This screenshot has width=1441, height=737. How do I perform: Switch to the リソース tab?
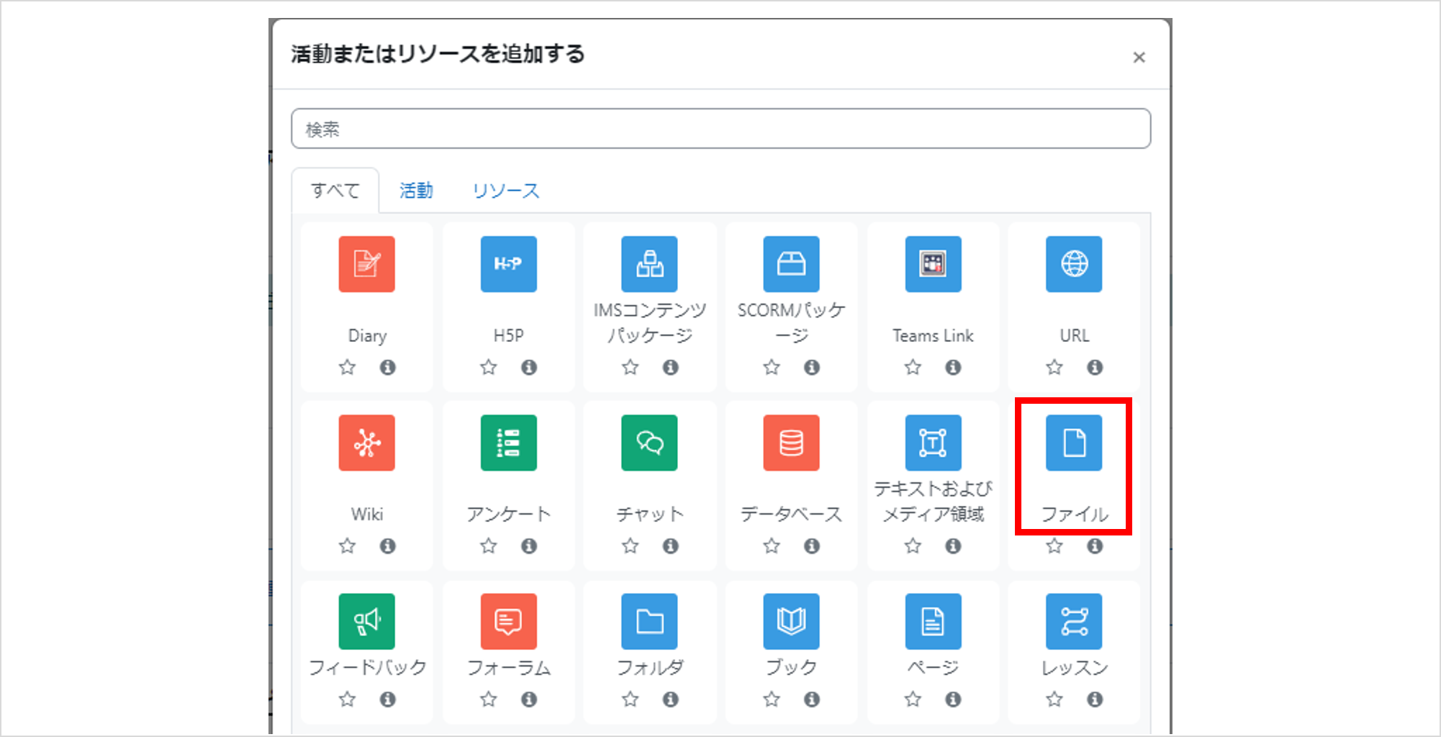click(506, 191)
